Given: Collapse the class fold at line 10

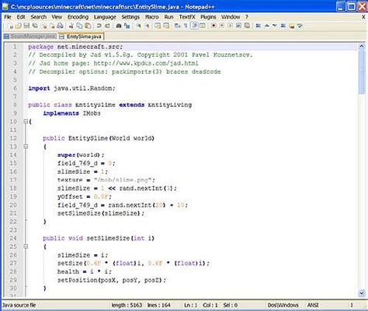Looking at the screenshot, I should pyautogui.click(x=26, y=121).
